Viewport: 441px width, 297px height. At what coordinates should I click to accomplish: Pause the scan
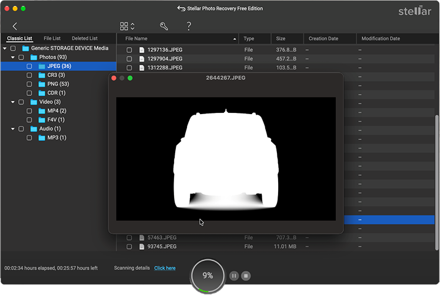pos(234,276)
